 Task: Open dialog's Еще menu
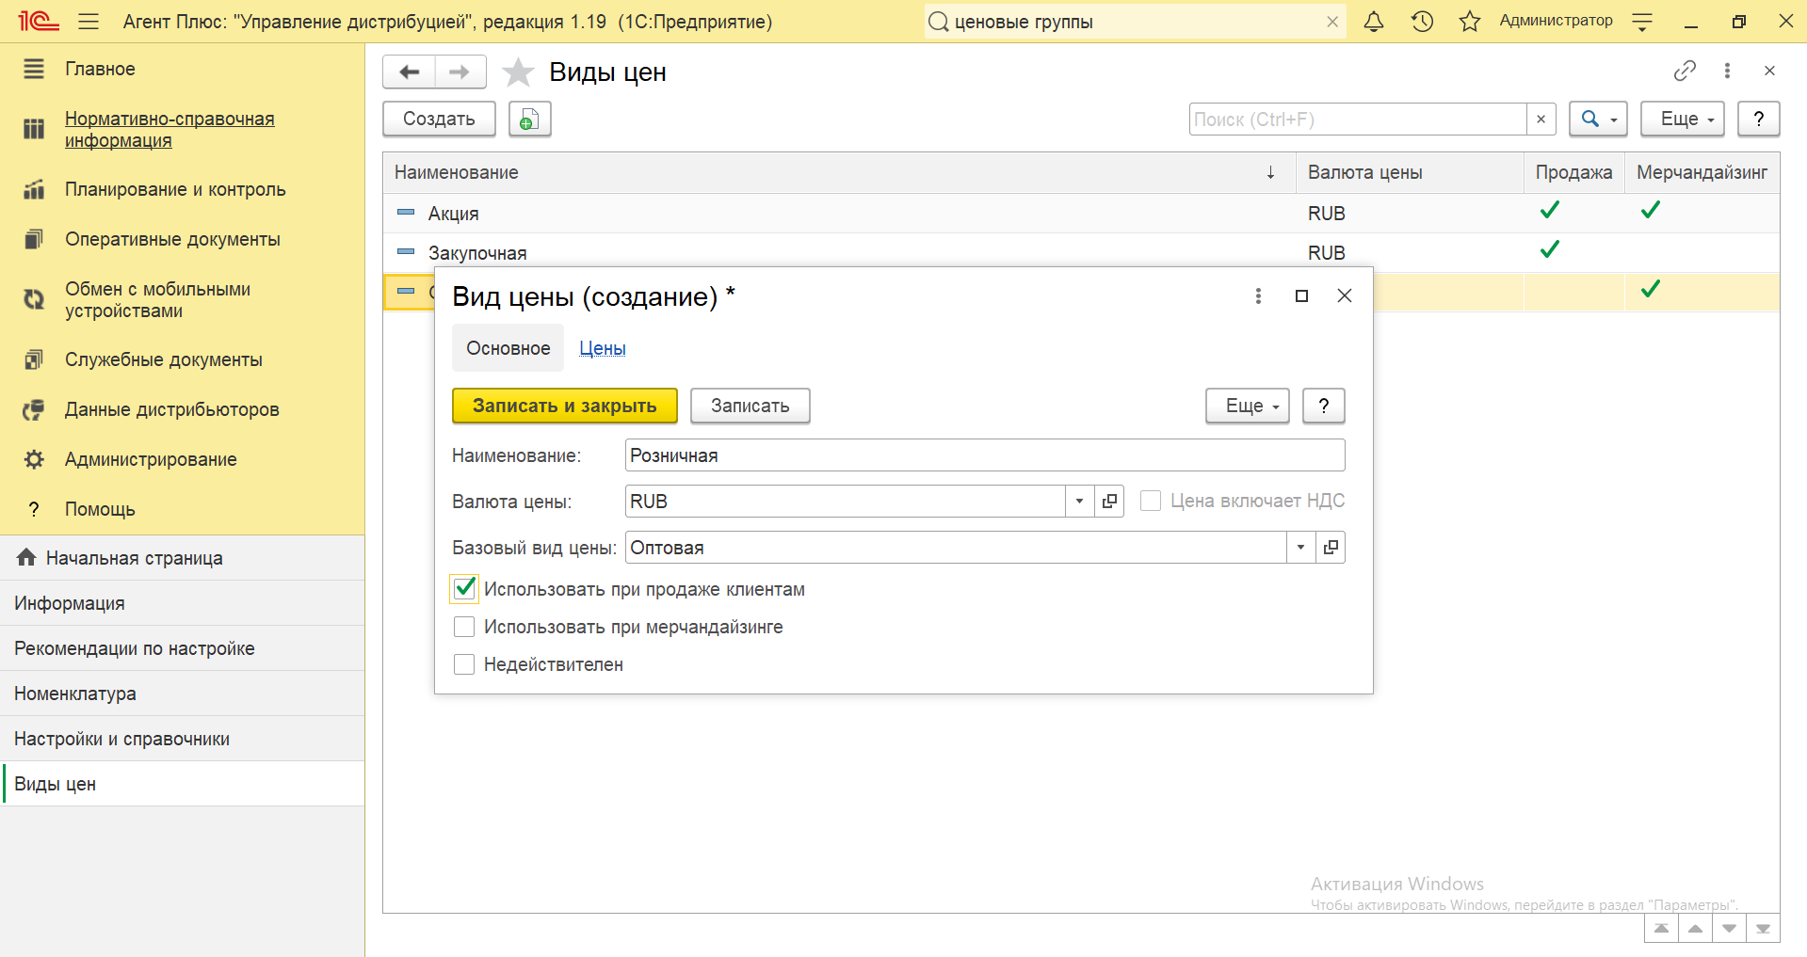[1247, 406]
